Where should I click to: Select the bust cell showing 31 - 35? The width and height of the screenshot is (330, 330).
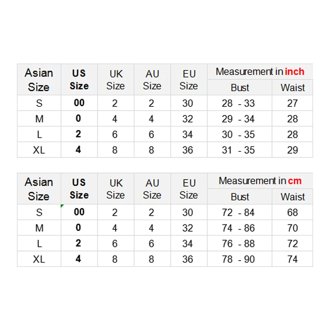click(238, 150)
